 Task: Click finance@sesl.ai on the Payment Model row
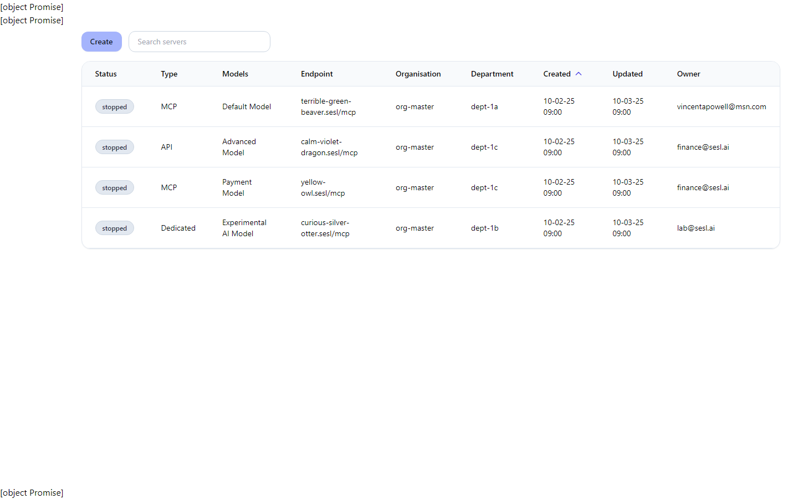703,187
